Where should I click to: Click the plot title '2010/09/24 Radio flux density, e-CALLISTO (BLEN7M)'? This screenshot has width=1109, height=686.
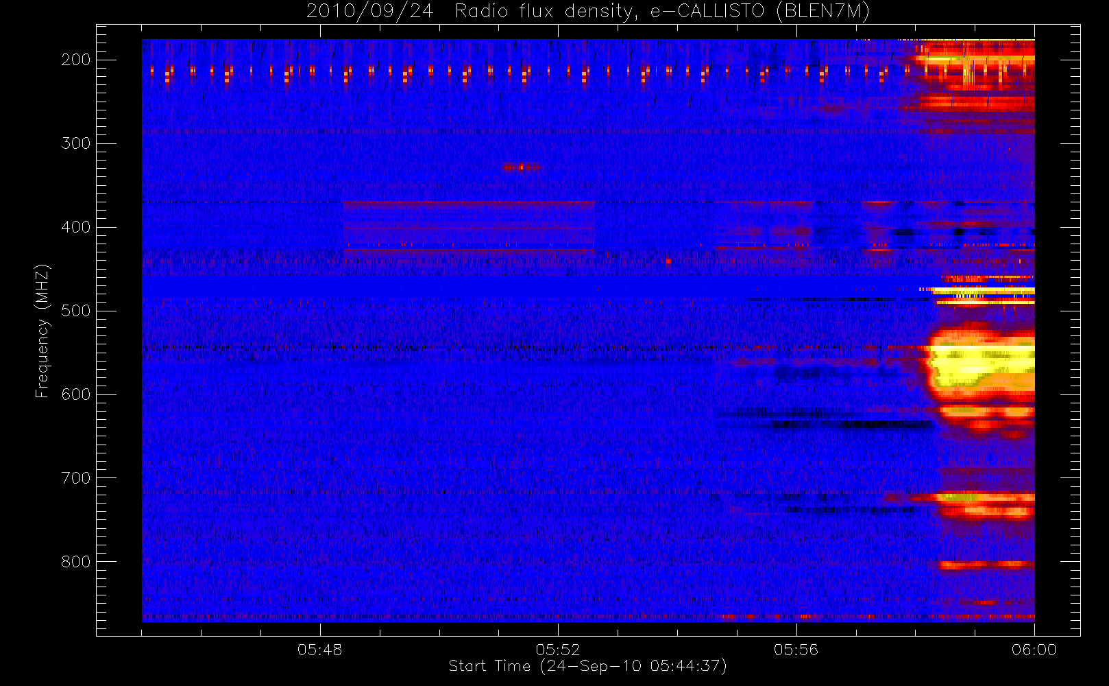pyautogui.click(x=588, y=12)
